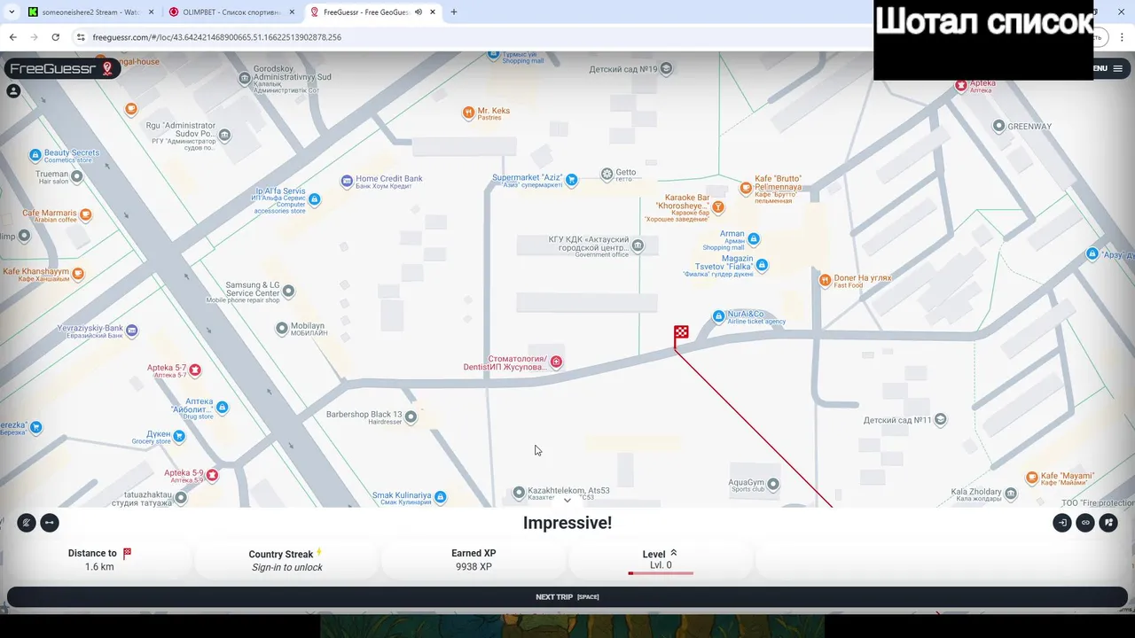The image size is (1135, 638).
Task: Collapse the results panel with the down chevron
Action: coord(567,501)
